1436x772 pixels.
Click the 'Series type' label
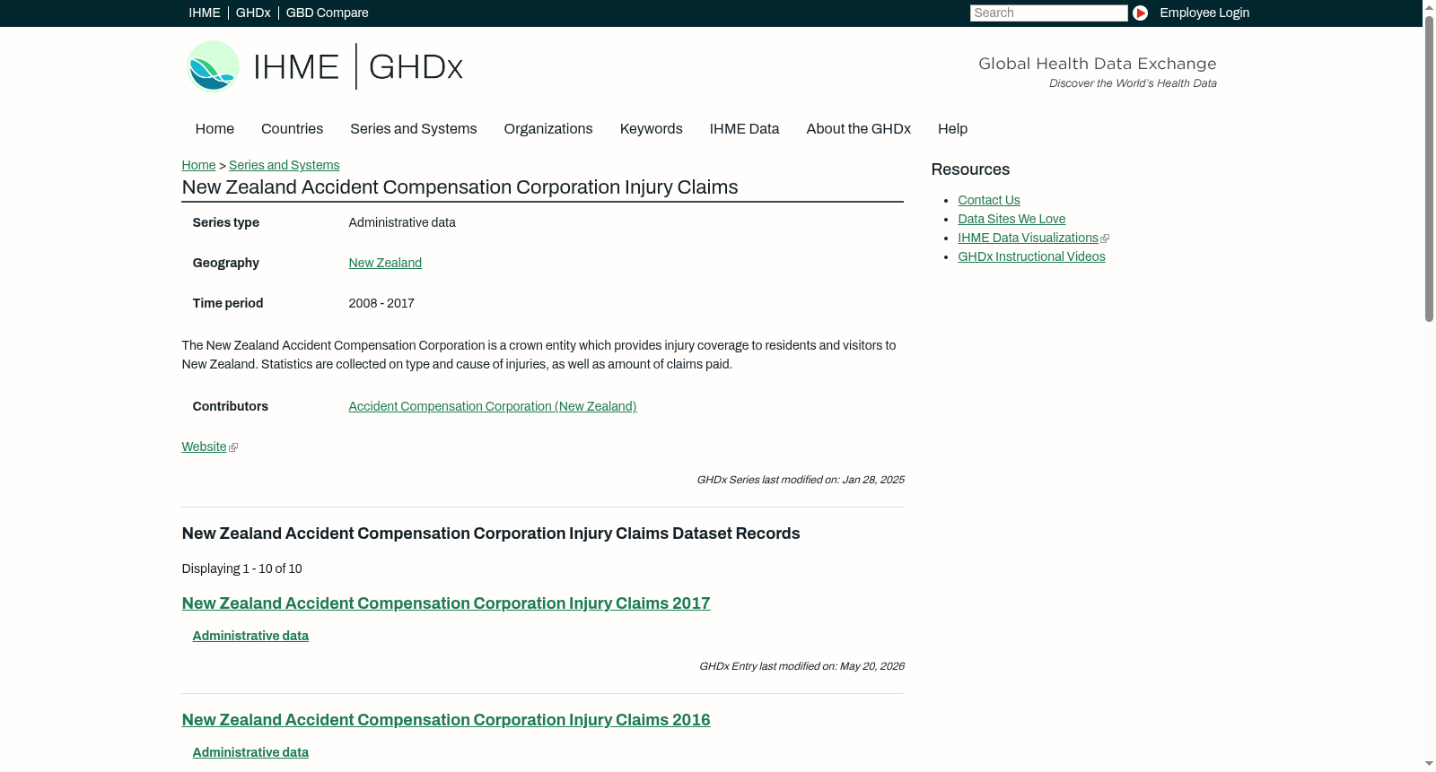226,222
